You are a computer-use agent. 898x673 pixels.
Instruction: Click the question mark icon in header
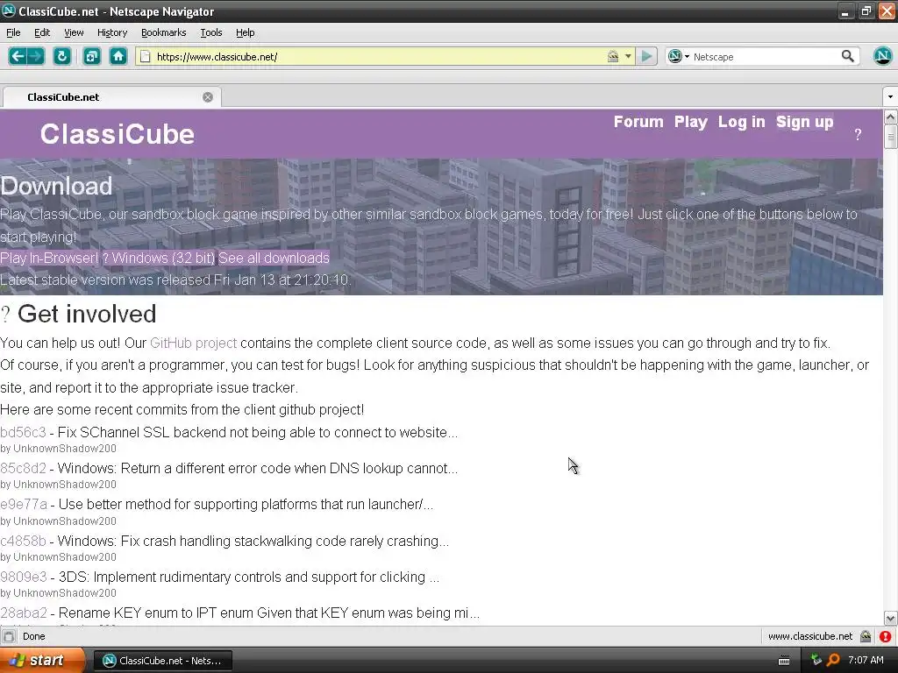pyautogui.click(x=858, y=134)
